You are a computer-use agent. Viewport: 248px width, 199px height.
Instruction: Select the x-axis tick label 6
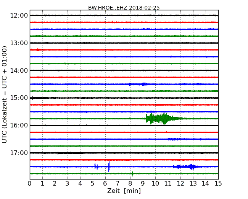coord(105,184)
